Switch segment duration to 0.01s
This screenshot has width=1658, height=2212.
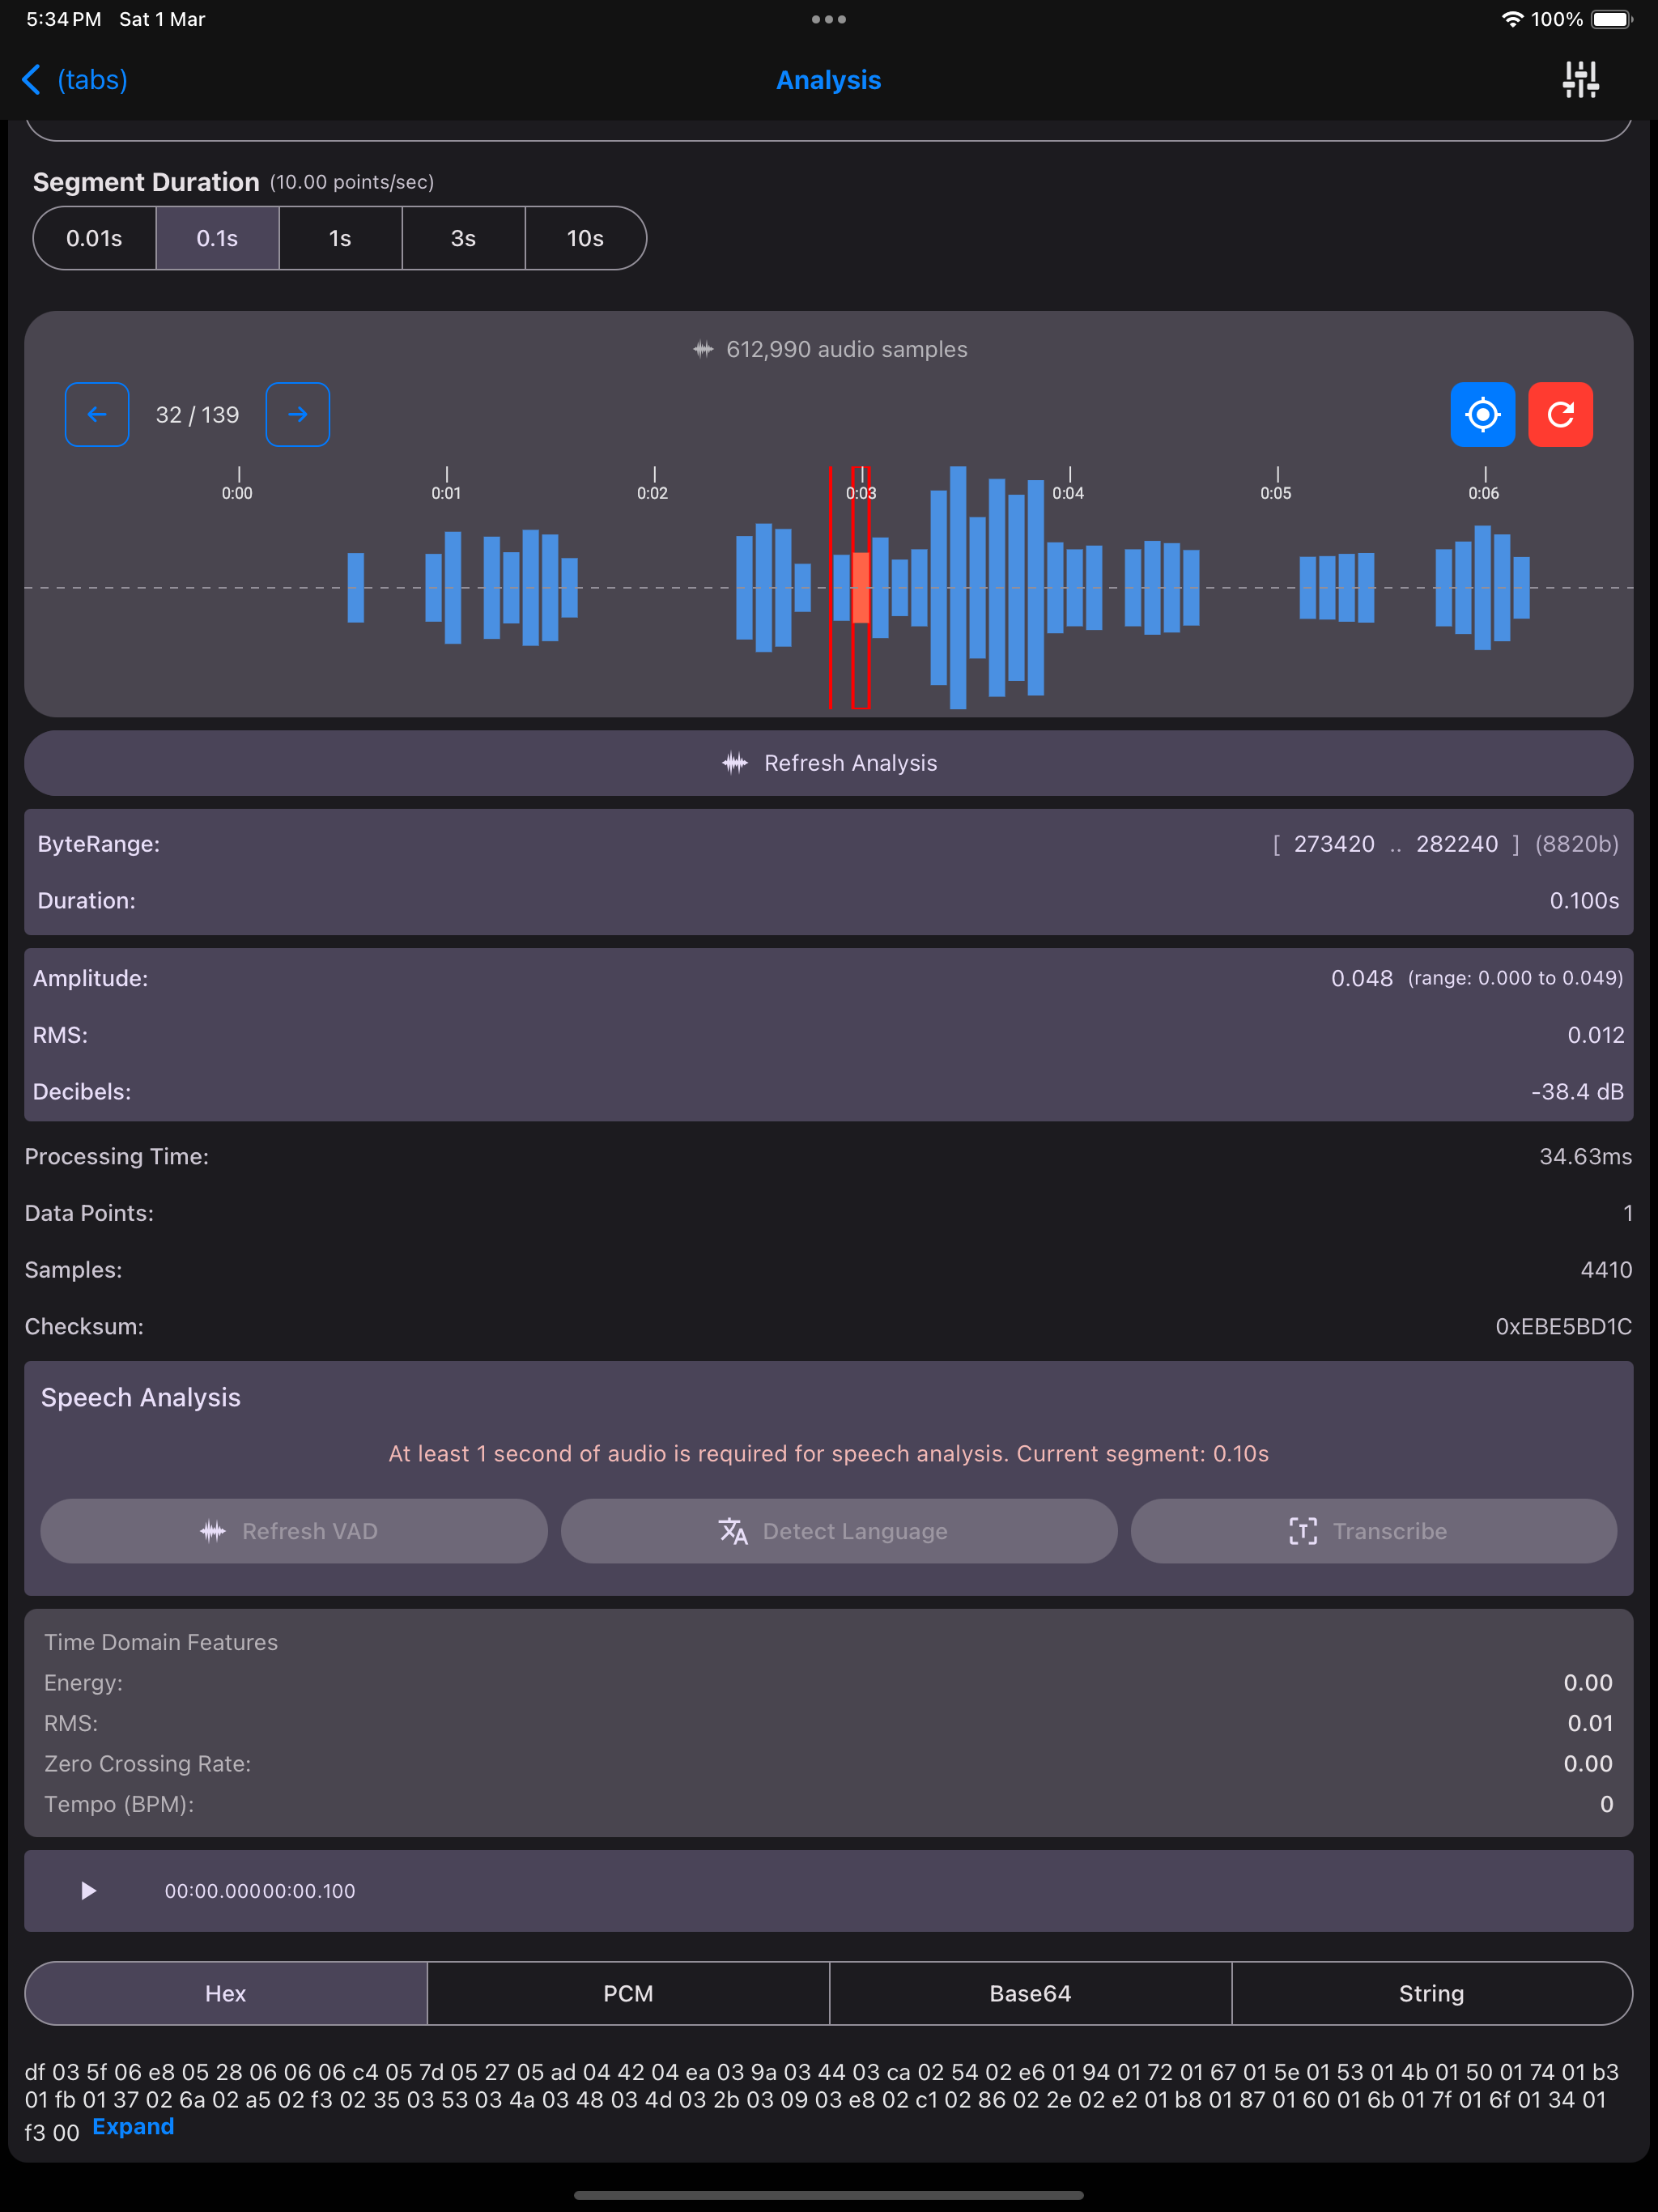[94, 238]
